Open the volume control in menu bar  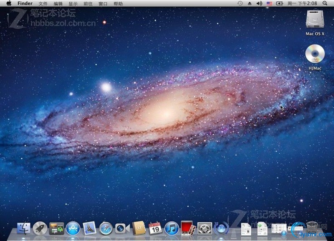tap(259, 3)
